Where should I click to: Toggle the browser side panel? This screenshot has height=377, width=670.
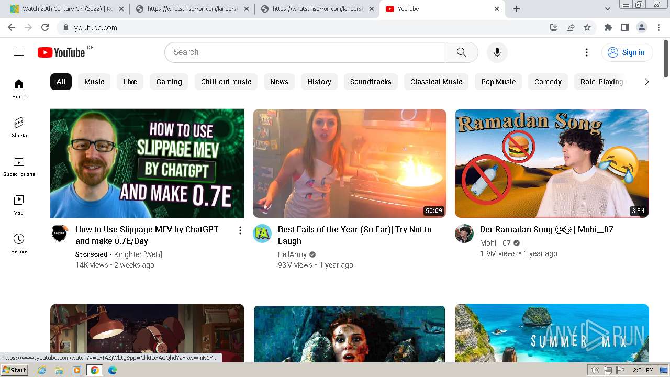625,27
